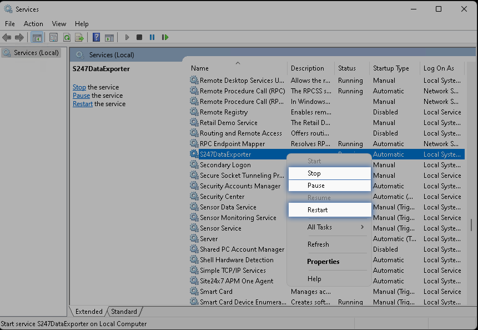
Task: Open help using the question mark toolbar icon
Action: [x=97, y=37]
